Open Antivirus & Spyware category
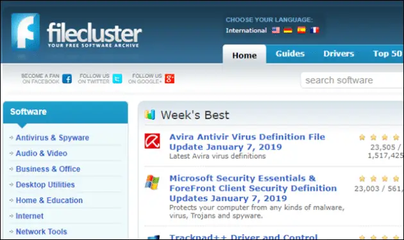Image resolution: width=404 pixels, height=240 pixels. pyautogui.click(x=53, y=138)
